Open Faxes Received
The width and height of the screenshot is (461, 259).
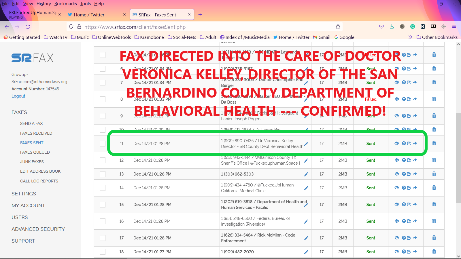(x=36, y=133)
